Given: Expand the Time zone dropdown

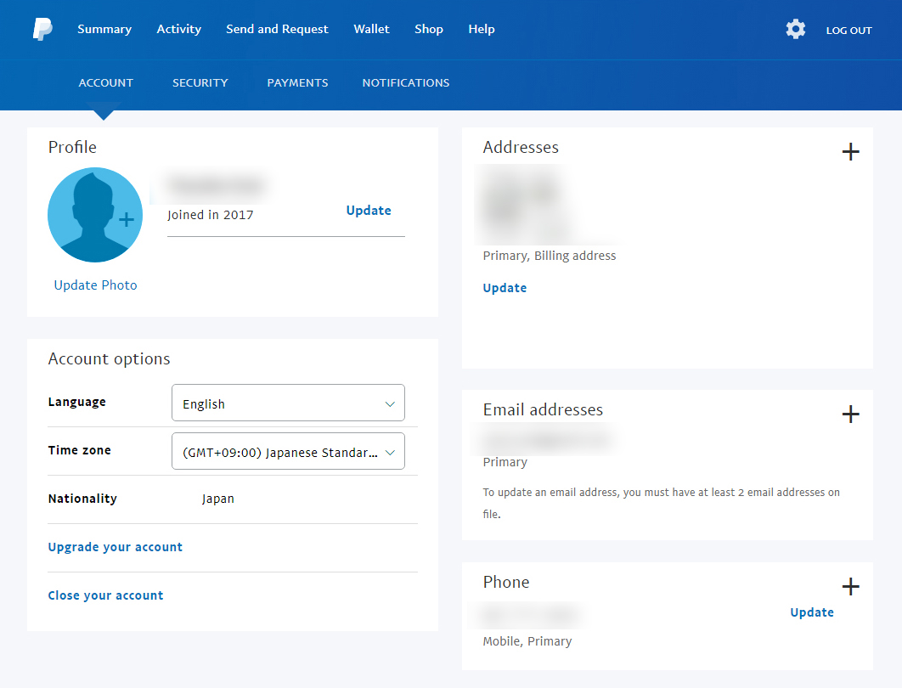Looking at the screenshot, I should click(288, 452).
